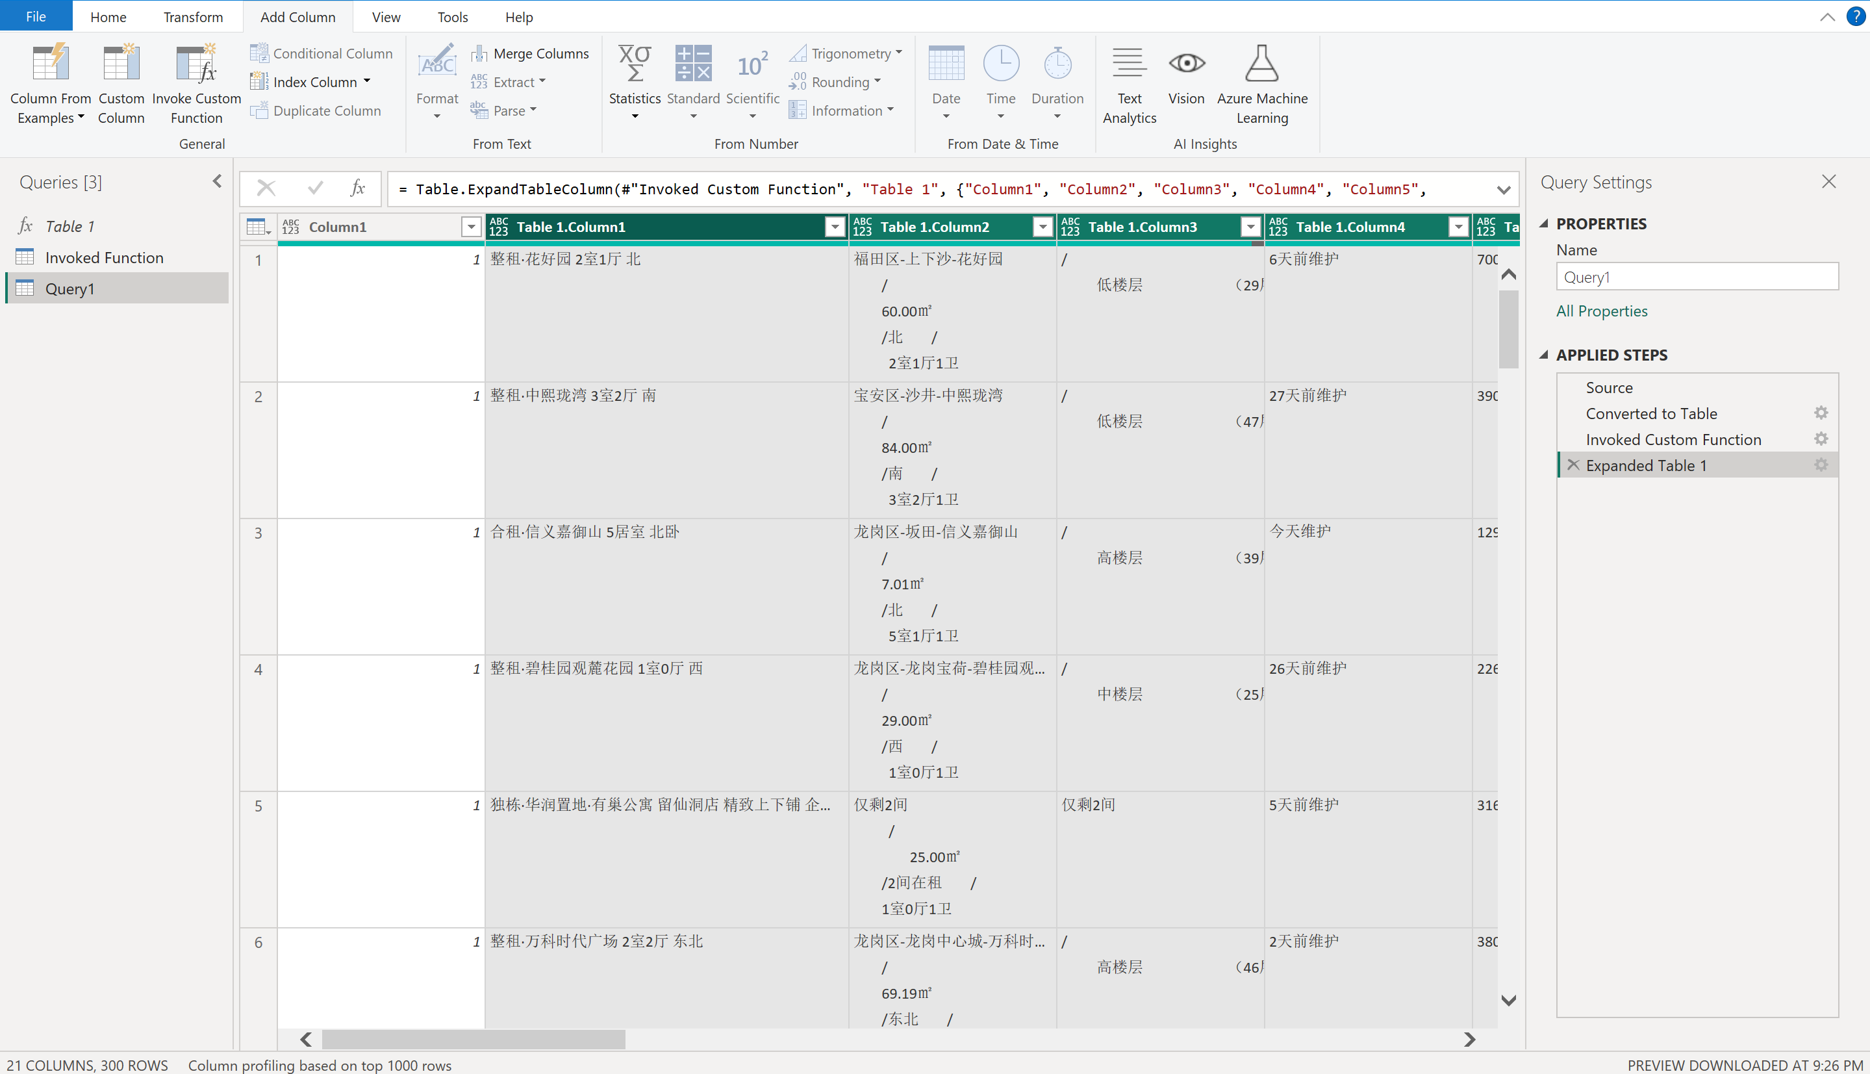Screen dimensions: 1870x1074
Task: Open the Index Column dropdown arrow
Action: pyautogui.click(x=367, y=82)
